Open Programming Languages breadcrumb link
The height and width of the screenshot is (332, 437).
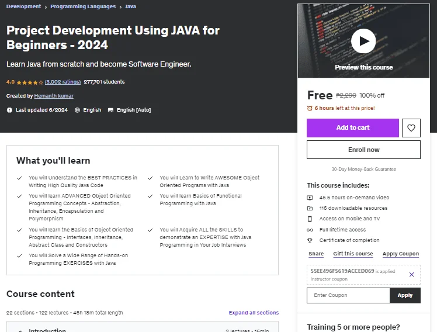[83, 6]
